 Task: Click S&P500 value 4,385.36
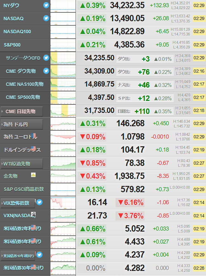click(130, 45)
